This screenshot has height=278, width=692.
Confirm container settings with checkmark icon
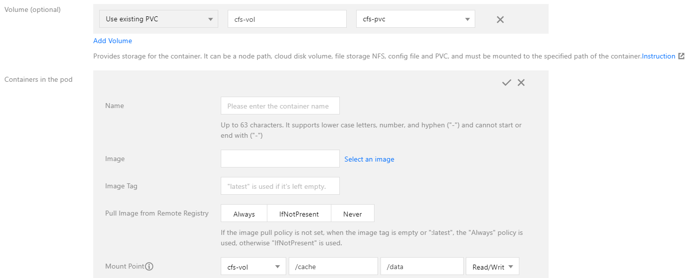pos(506,83)
